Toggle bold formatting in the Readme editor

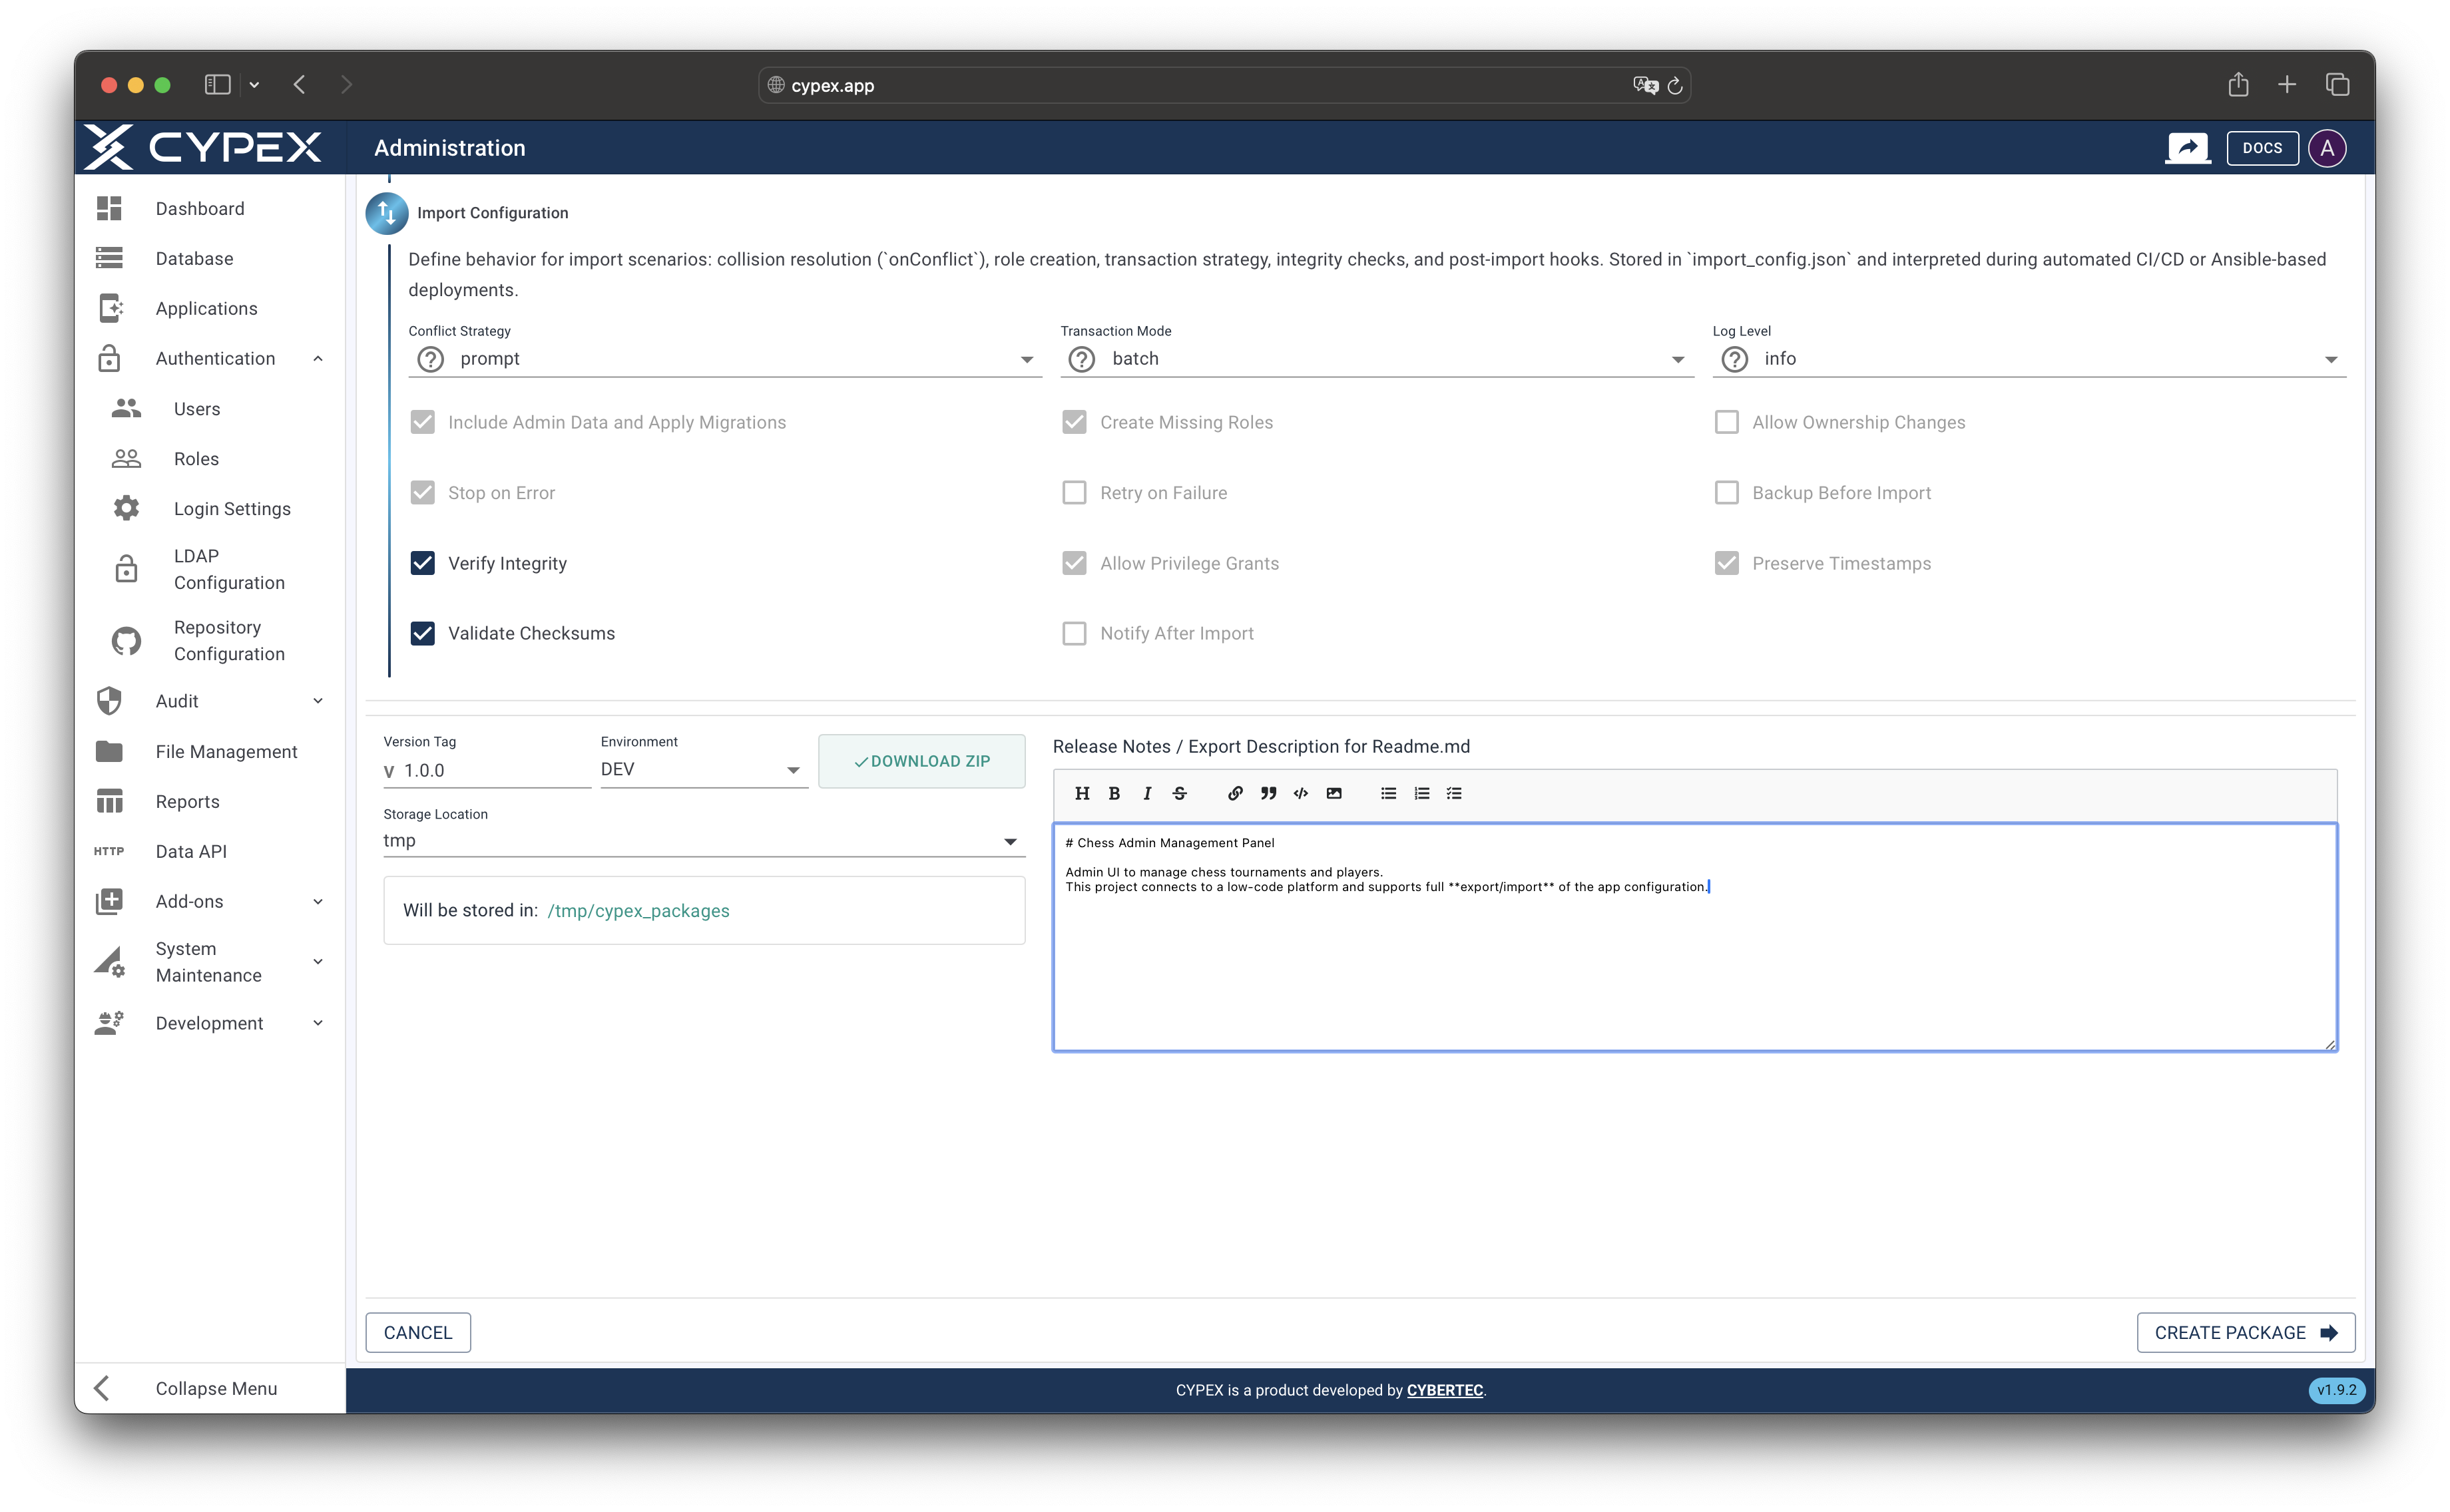coord(1113,793)
